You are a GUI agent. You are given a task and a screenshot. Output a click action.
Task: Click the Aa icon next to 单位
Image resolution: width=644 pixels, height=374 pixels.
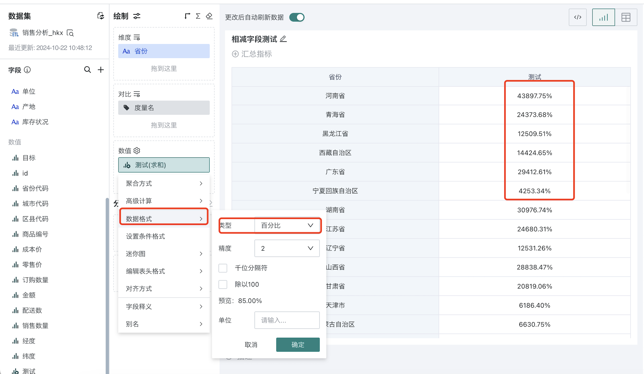15,91
